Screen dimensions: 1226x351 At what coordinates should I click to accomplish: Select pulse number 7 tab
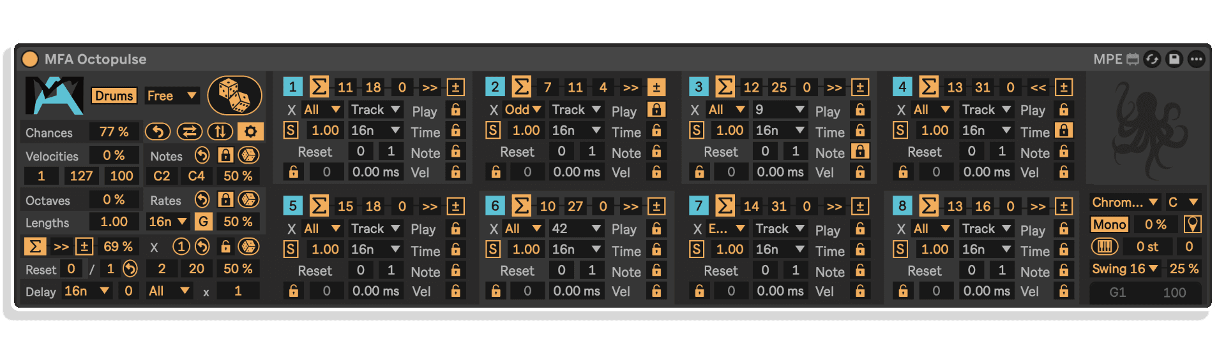699,206
